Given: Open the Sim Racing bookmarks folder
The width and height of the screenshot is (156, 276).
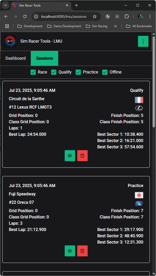Looking at the screenshot, I should (97, 26).
